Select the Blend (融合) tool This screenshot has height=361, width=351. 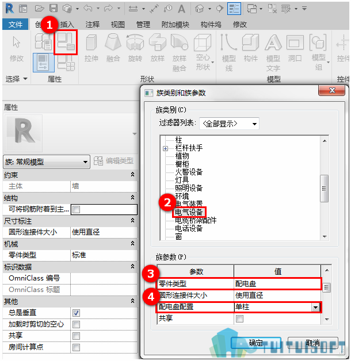pyautogui.click(x=113, y=49)
